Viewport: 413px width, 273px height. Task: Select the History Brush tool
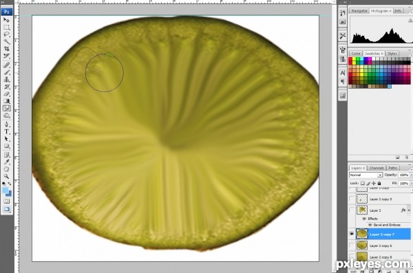7,87
